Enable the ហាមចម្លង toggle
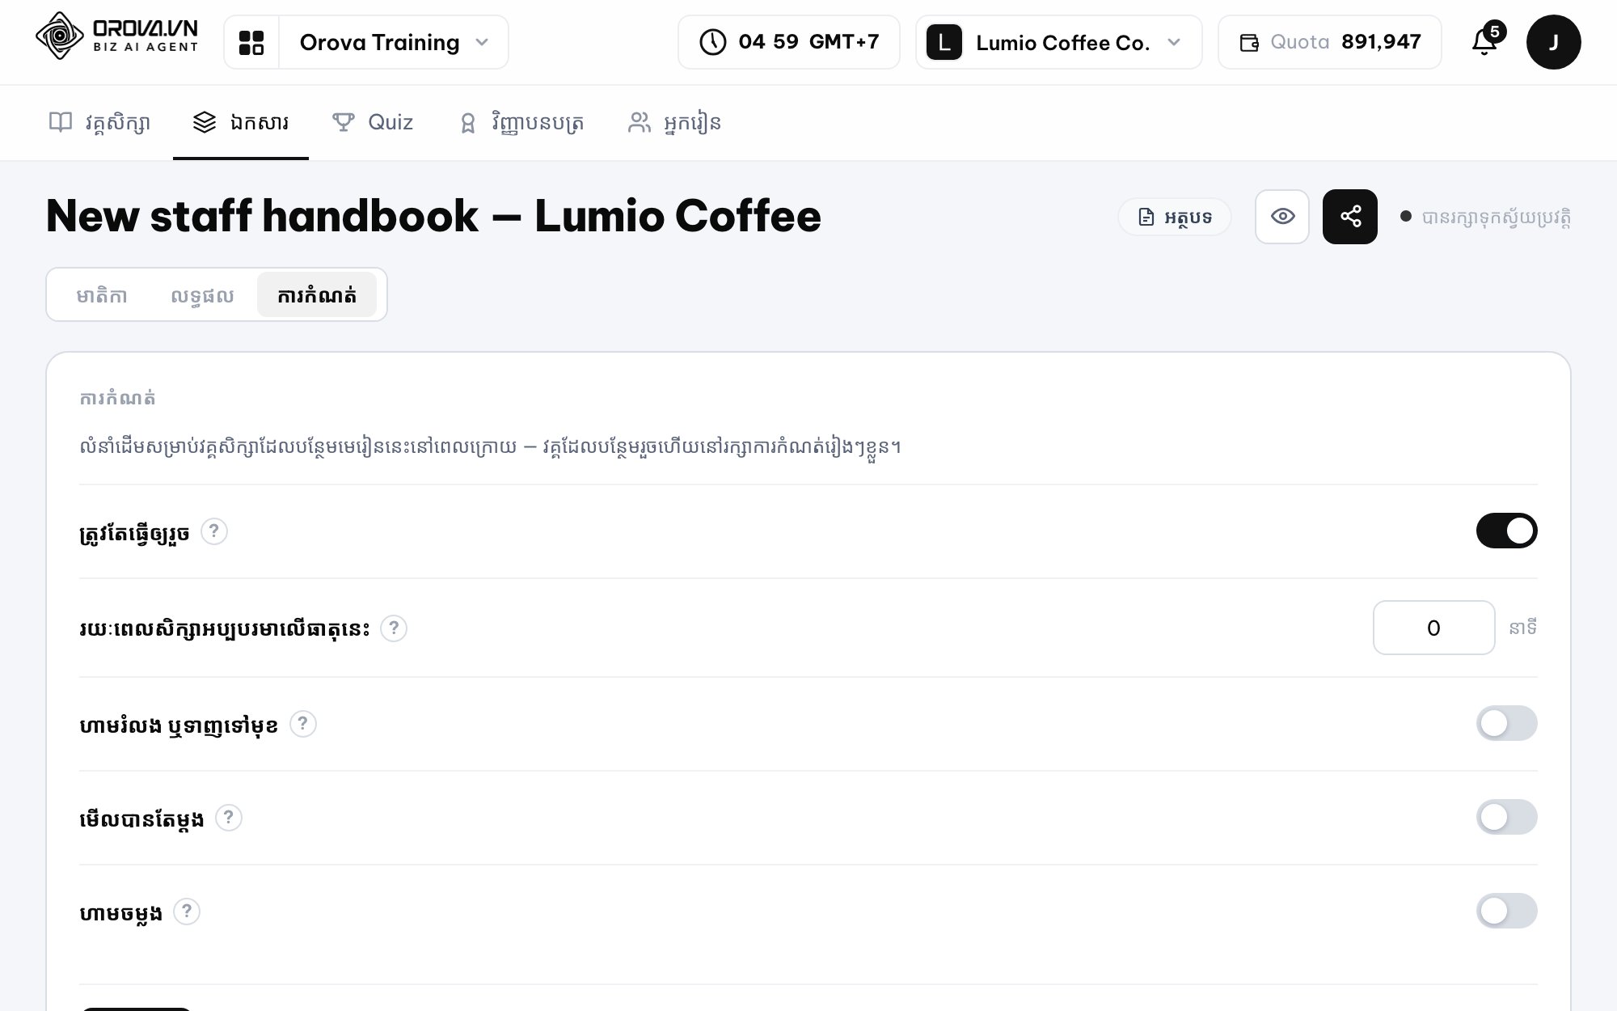 tap(1506, 911)
